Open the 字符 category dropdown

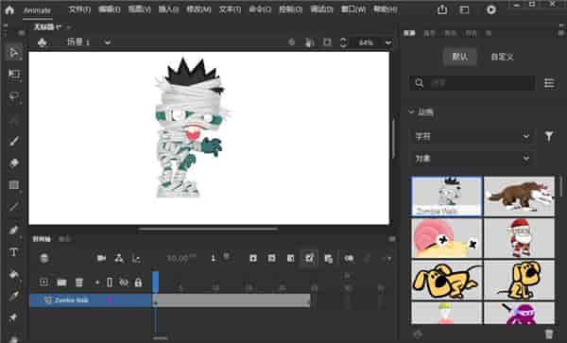pyautogui.click(x=472, y=136)
